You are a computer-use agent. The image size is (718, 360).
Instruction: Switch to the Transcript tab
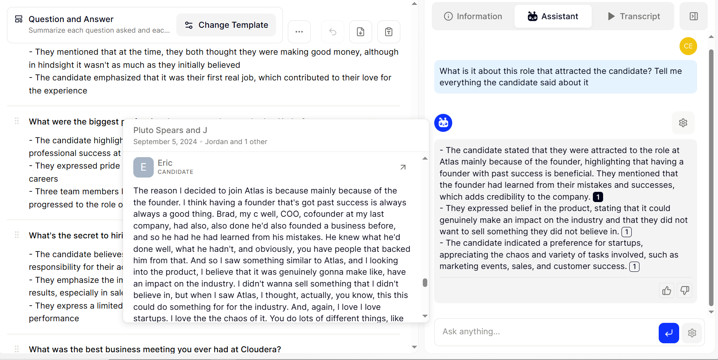coord(633,16)
